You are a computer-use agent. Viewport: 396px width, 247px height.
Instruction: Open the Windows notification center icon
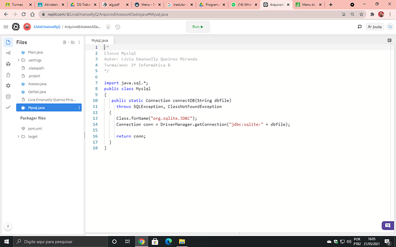click(387, 241)
